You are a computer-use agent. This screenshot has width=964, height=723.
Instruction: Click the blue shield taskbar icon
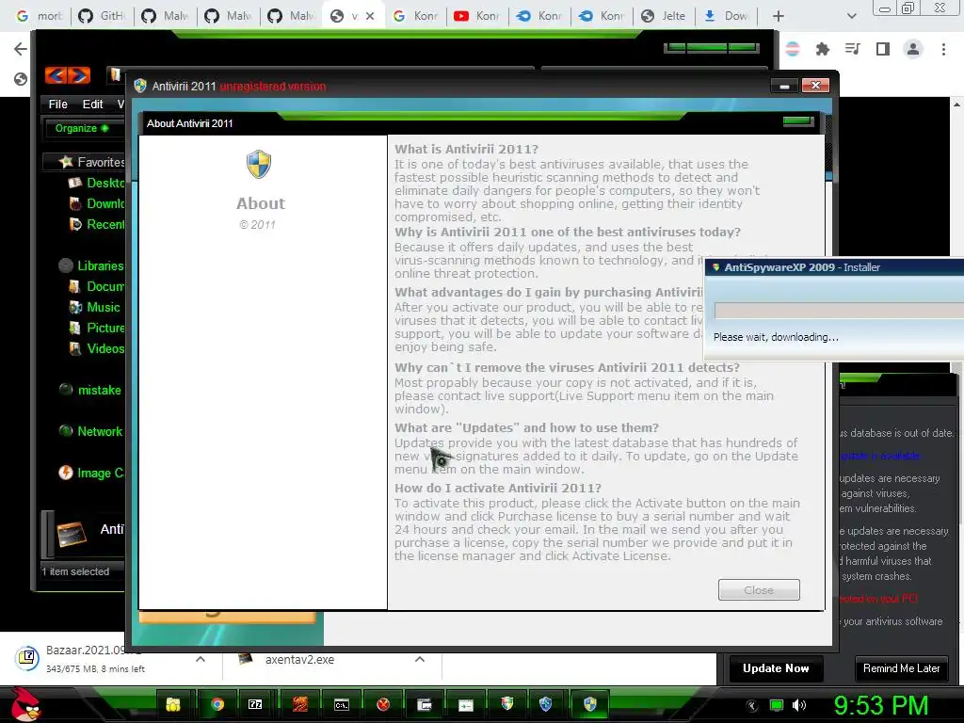tap(545, 704)
